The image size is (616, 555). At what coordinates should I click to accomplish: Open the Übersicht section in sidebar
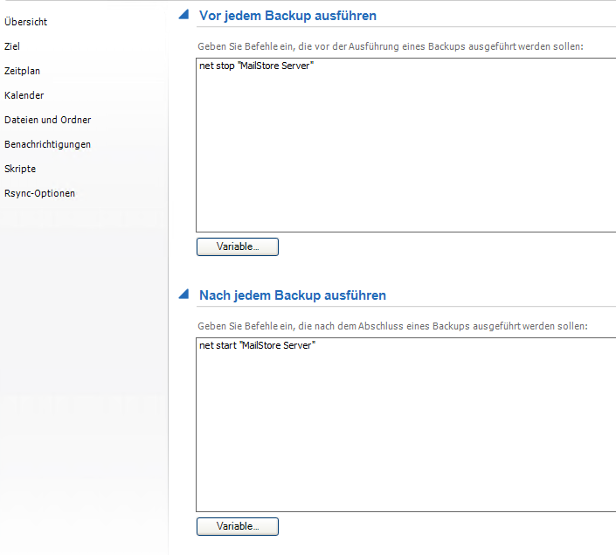coord(26,22)
